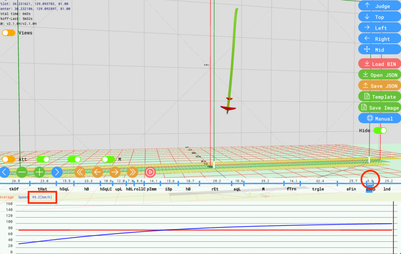401x254 pixels.
Task: Click orange double-right fast-forward button
Action: 132,172
